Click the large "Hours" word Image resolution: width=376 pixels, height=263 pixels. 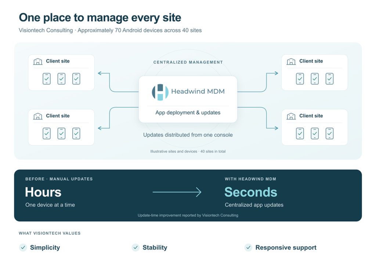(43, 192)
